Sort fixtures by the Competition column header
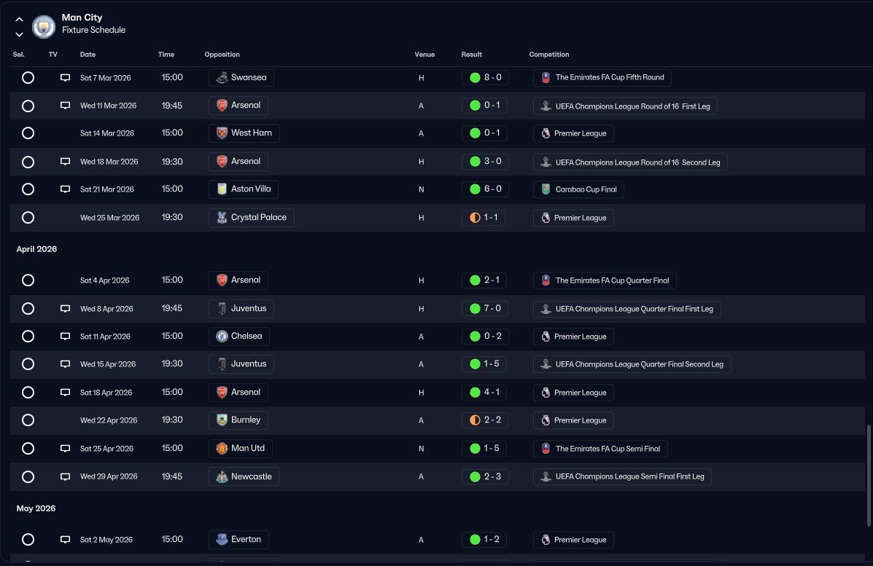 click(548, 55)
